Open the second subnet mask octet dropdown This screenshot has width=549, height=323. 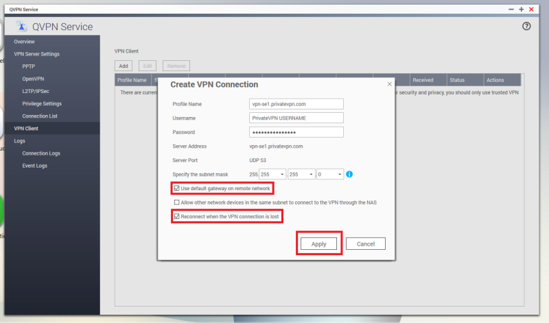click(x=272, y=174)
